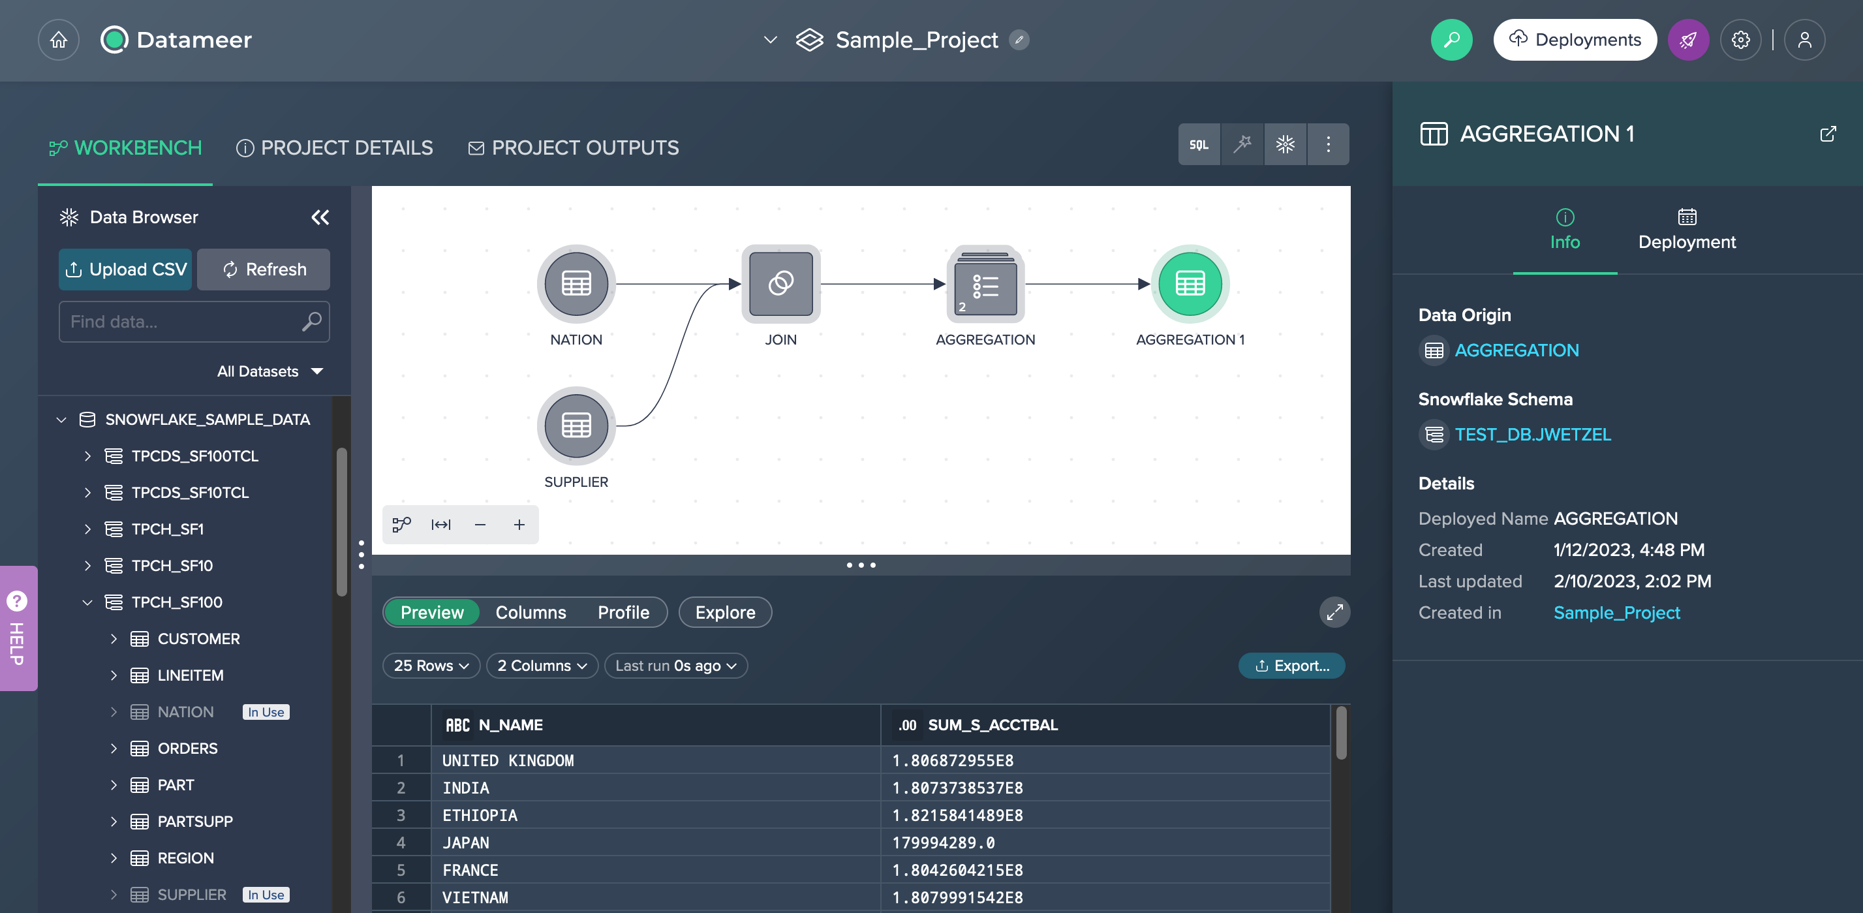The width and height of the screenshot is (1863, 913).
Task: Click the horizontal panel splitter dots
Action: [861, 565]
